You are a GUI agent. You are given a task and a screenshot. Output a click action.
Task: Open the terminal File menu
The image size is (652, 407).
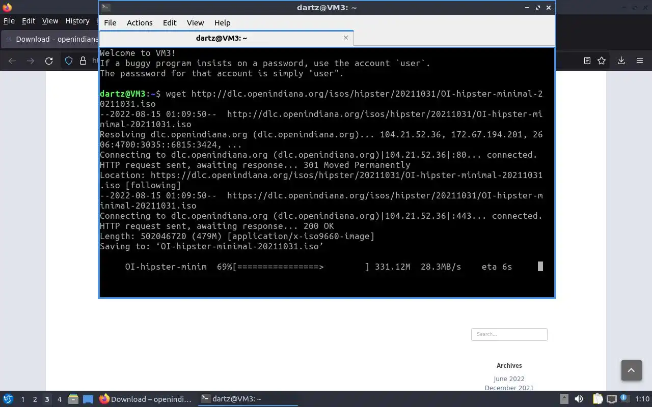pos(110,23)
